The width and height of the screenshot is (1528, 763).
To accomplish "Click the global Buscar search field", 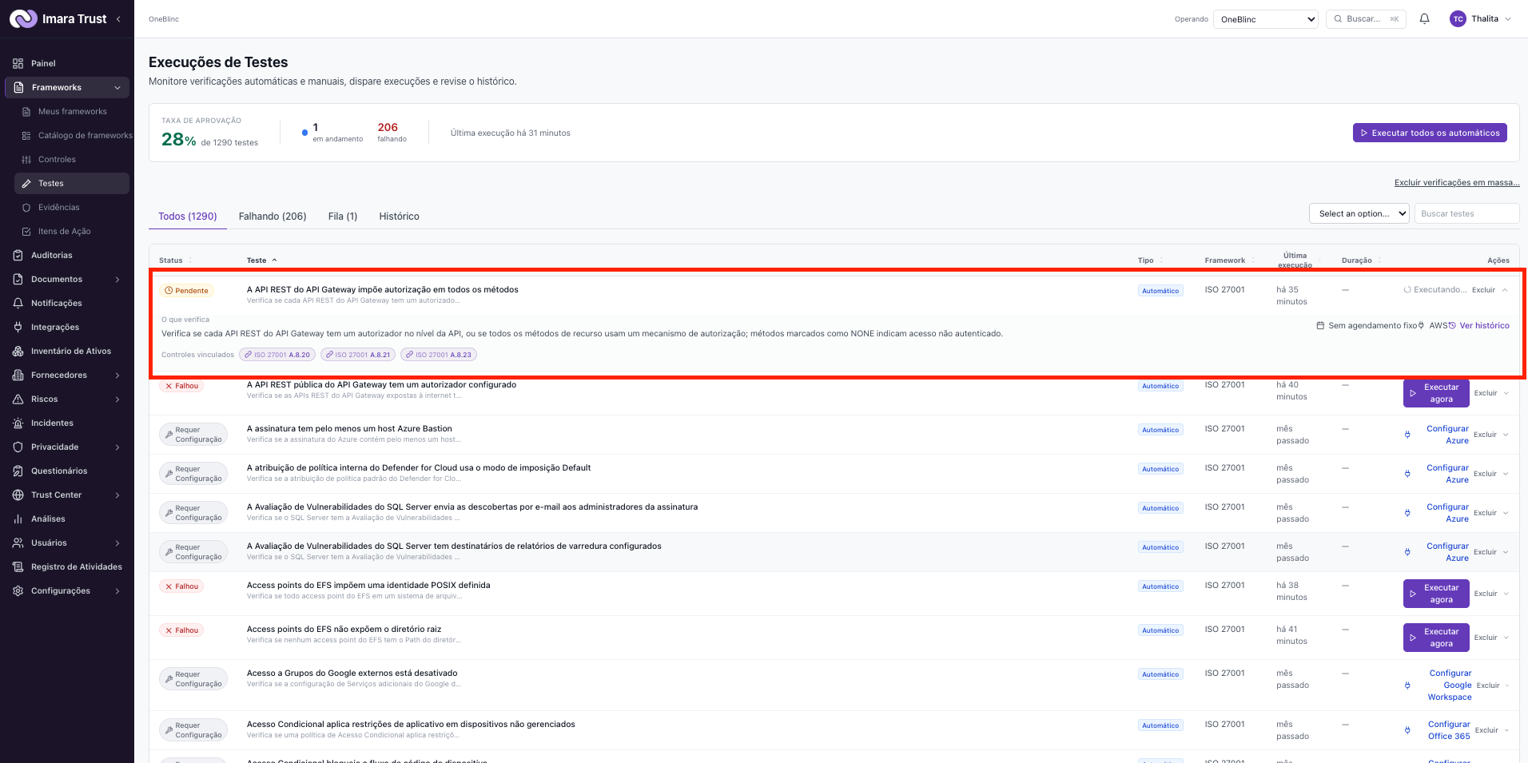I will coord(1366,19).
